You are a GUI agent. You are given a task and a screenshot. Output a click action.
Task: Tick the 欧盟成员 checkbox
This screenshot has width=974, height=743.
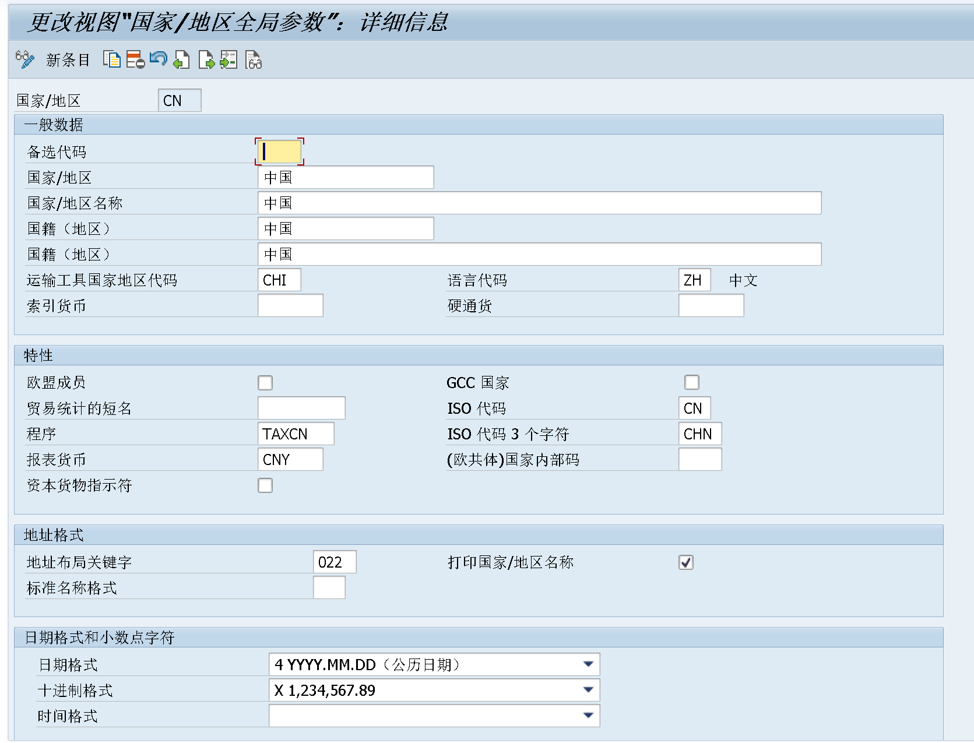click(265, 383)
